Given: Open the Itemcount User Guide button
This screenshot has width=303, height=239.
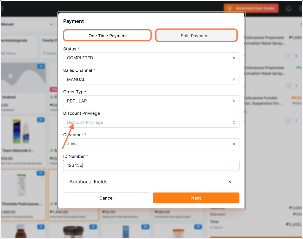Looking at the screenshot, I should point(251,8).
